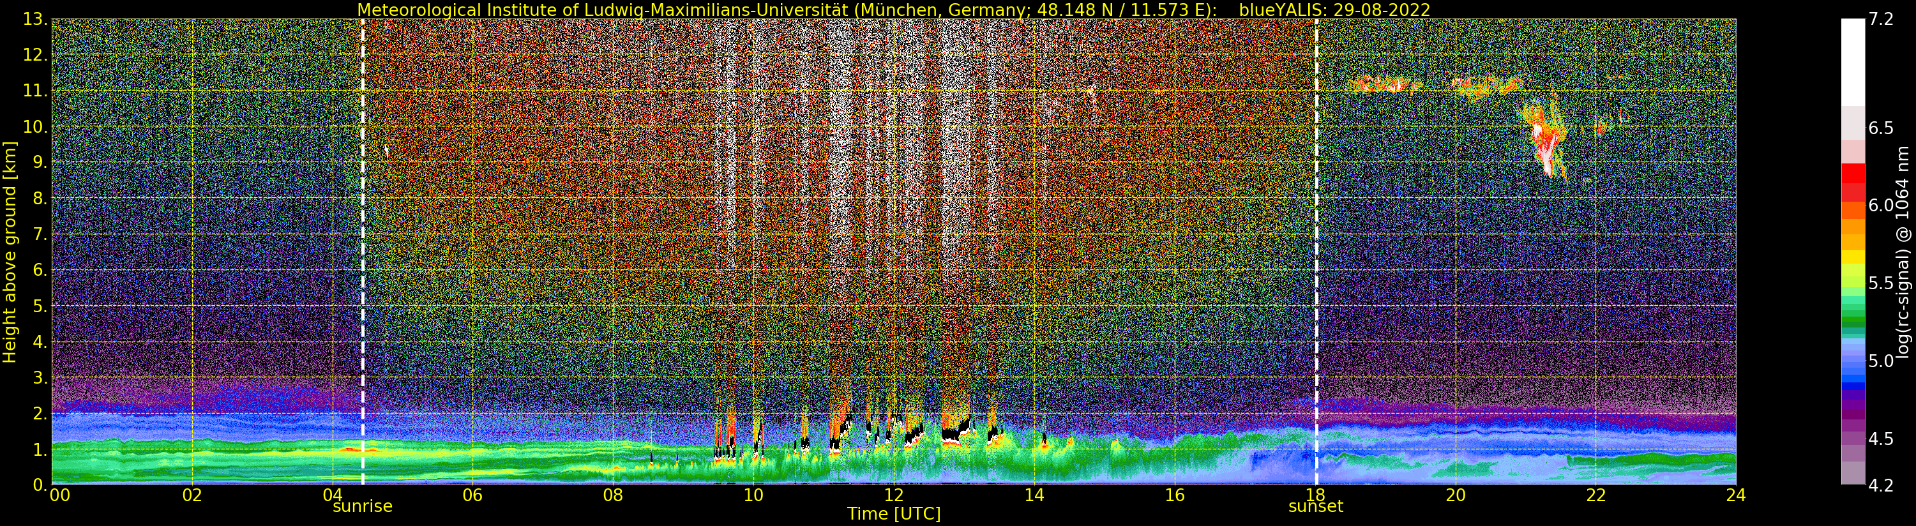Viewport: 1916px width, 526px height.
Task: Pick the green band in the colorbar
Action: tap(1853, 313)
